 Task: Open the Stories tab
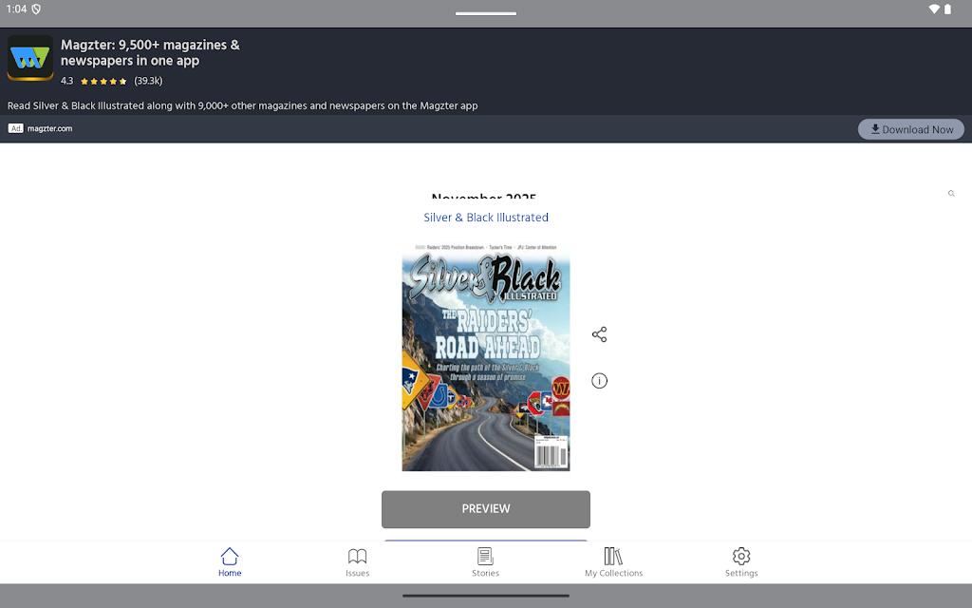click(485, 562)
